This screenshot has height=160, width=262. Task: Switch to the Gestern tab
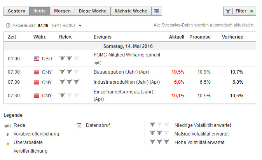pos(17,11)
